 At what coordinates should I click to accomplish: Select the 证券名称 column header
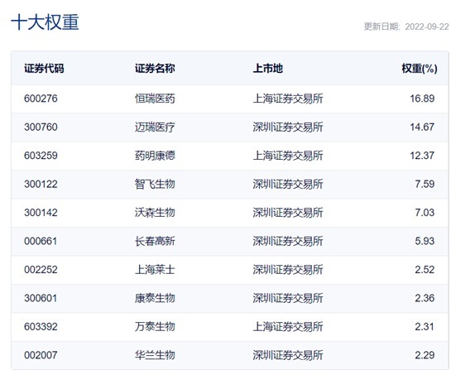click(x=155, y=69)
